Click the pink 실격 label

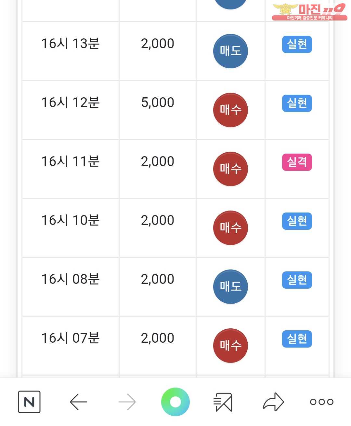click(x=297, y=162)
